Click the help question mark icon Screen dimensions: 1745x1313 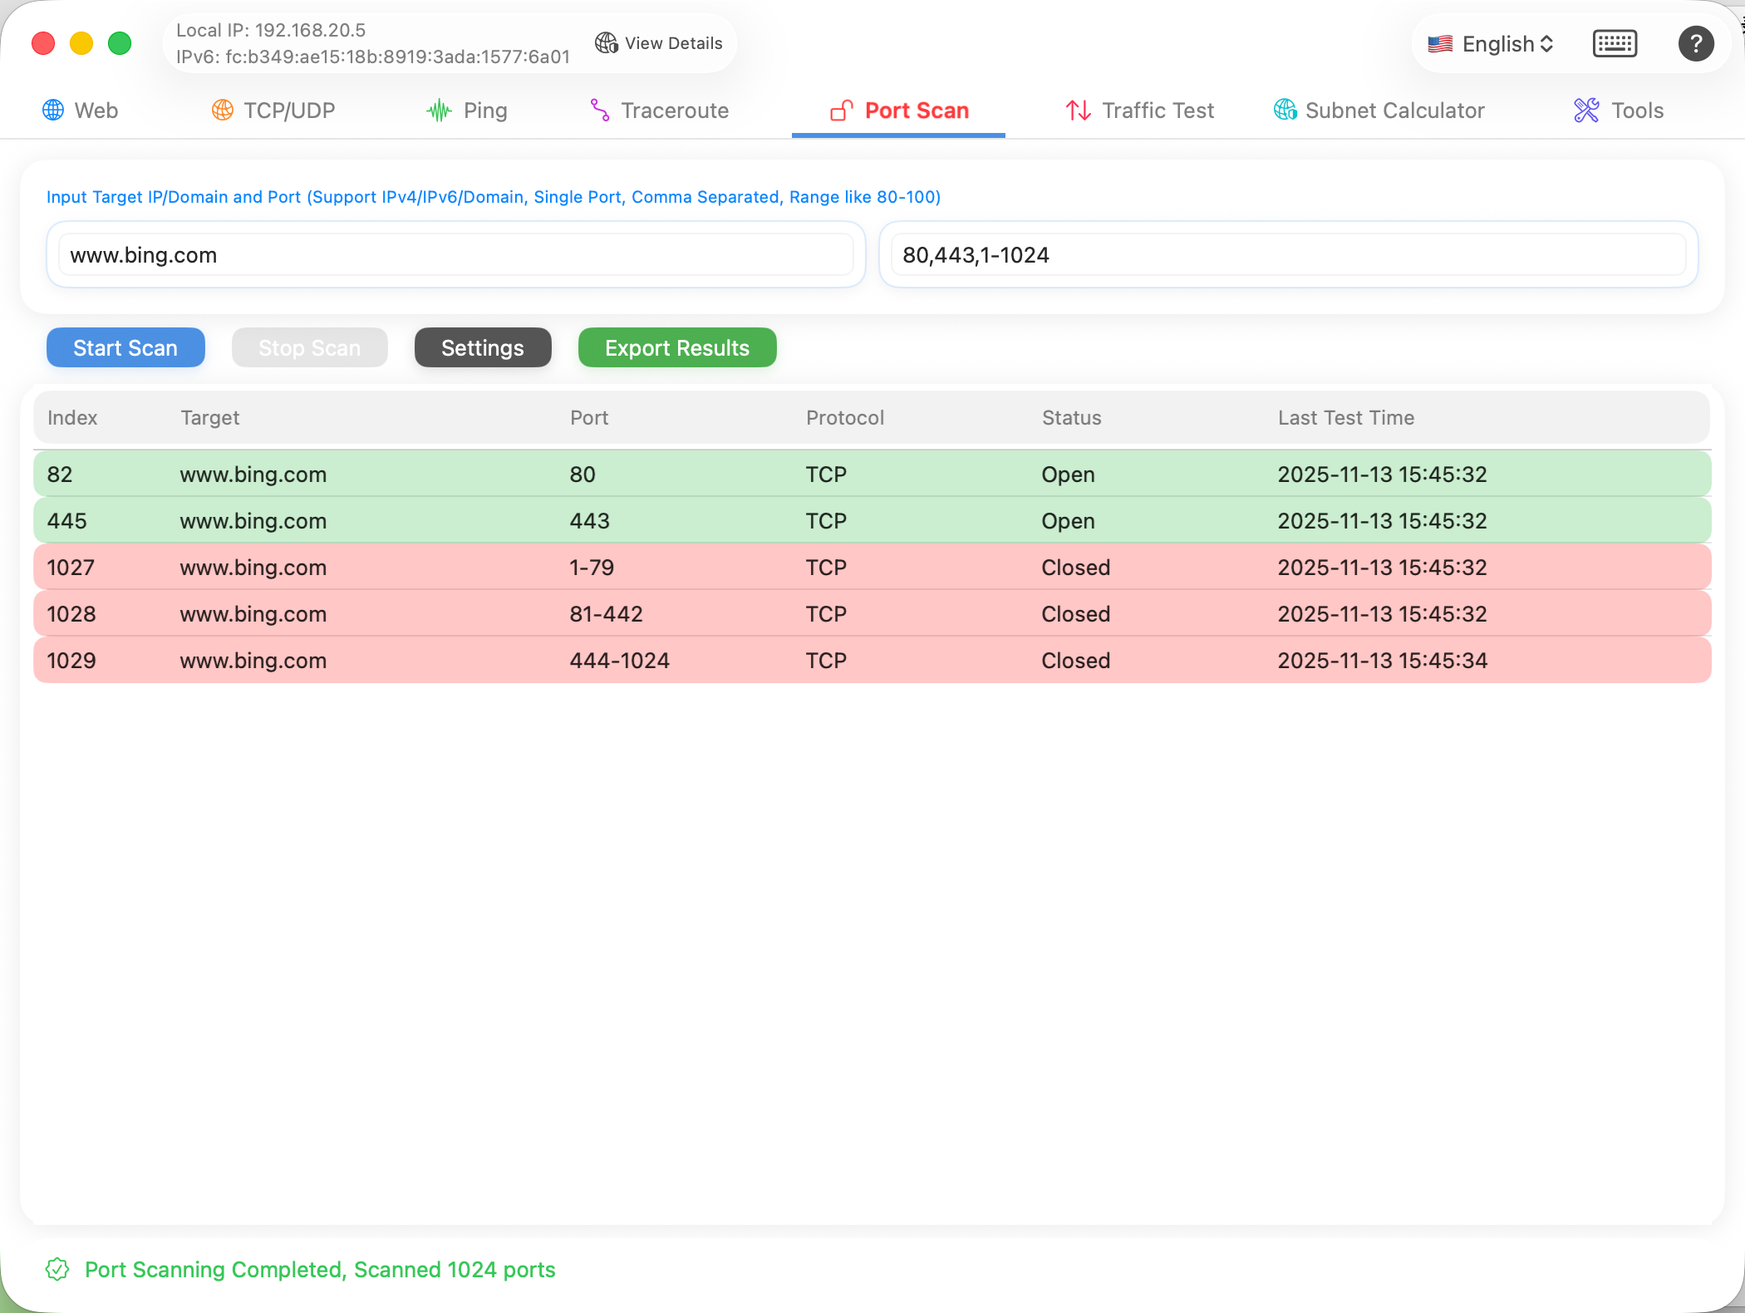tap(1697, 43)
